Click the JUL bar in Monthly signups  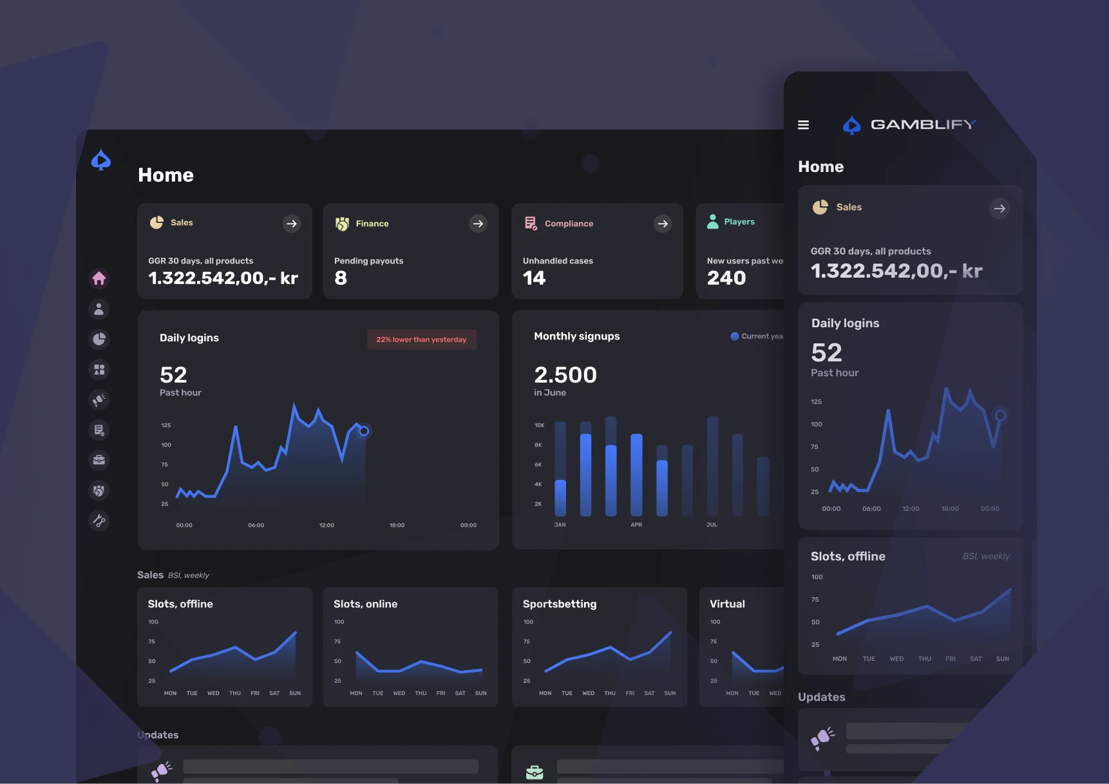pyautogui.click(x=712, y=466)
